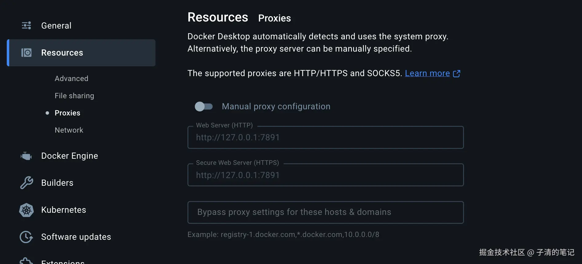Open Kubernetes settings section
Screen dimensions: 582x264
tap(64, 210)
